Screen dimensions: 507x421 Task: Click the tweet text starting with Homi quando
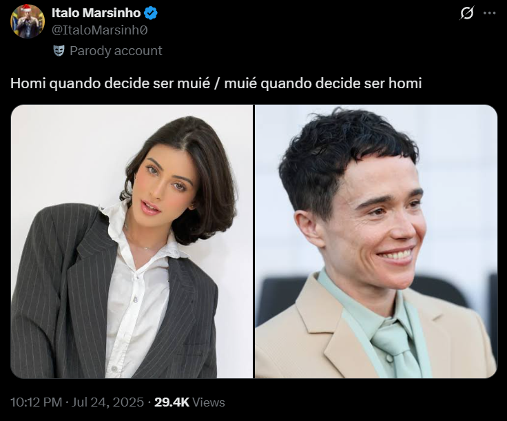tap(216, 83)
